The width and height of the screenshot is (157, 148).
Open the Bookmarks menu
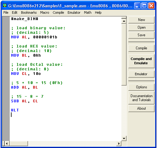coord(29,12)
